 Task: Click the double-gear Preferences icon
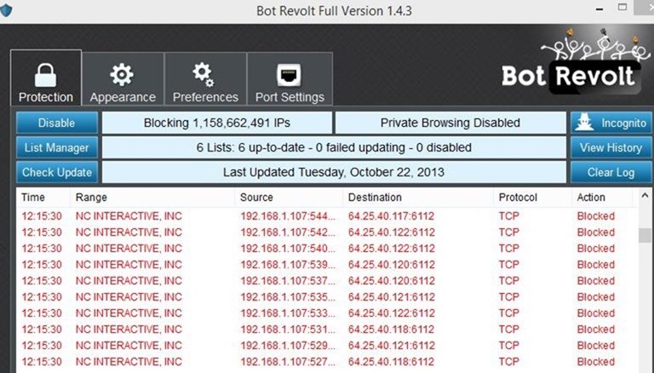pyautogui.click(x=204, y=74)
